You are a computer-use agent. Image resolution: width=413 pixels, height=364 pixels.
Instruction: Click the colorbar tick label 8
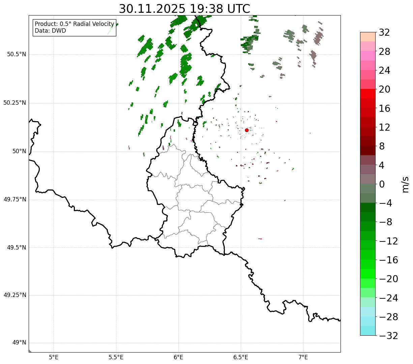[382, 146]
